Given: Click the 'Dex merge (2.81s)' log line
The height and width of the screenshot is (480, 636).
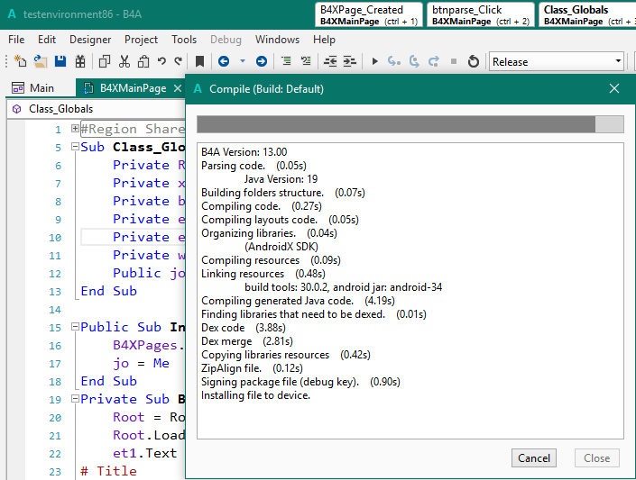Looking at the screenshot, I should tap(247, 341).
